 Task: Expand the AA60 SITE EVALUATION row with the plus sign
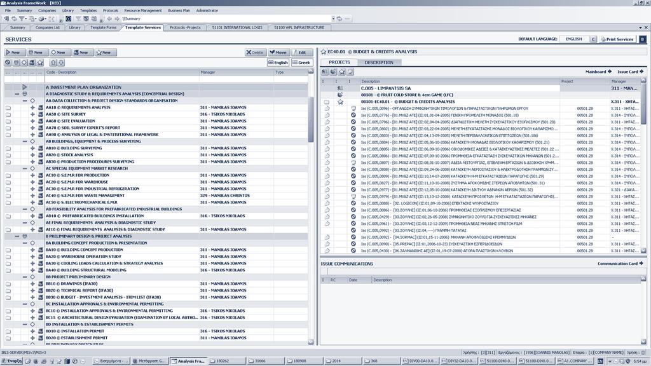(32, 121)
